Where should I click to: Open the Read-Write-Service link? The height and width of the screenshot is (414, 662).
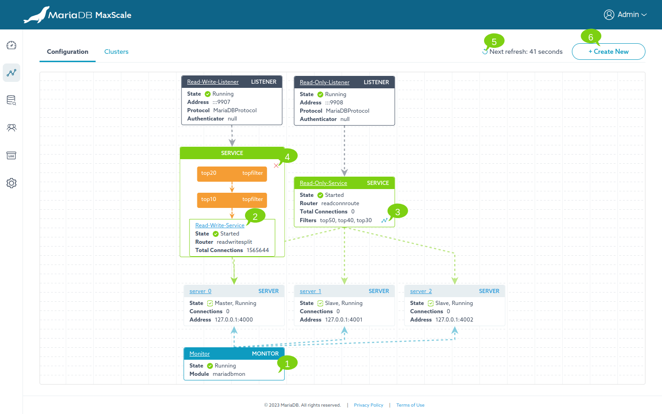(220, 225)
